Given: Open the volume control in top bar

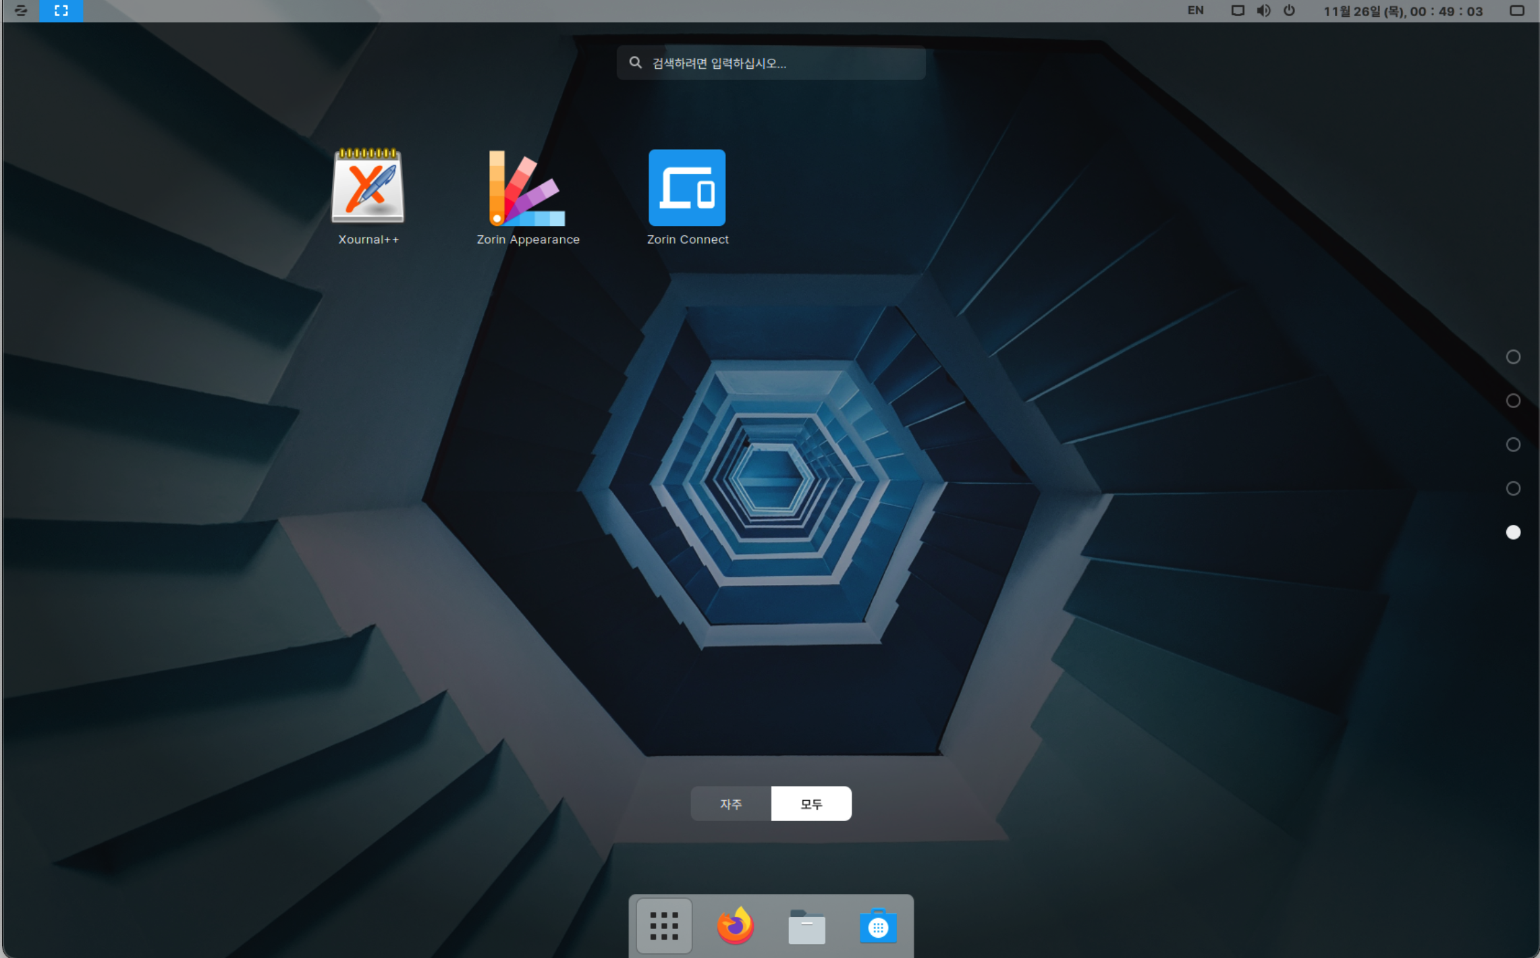Looking at the screenshot, I should click(1263, 11).
